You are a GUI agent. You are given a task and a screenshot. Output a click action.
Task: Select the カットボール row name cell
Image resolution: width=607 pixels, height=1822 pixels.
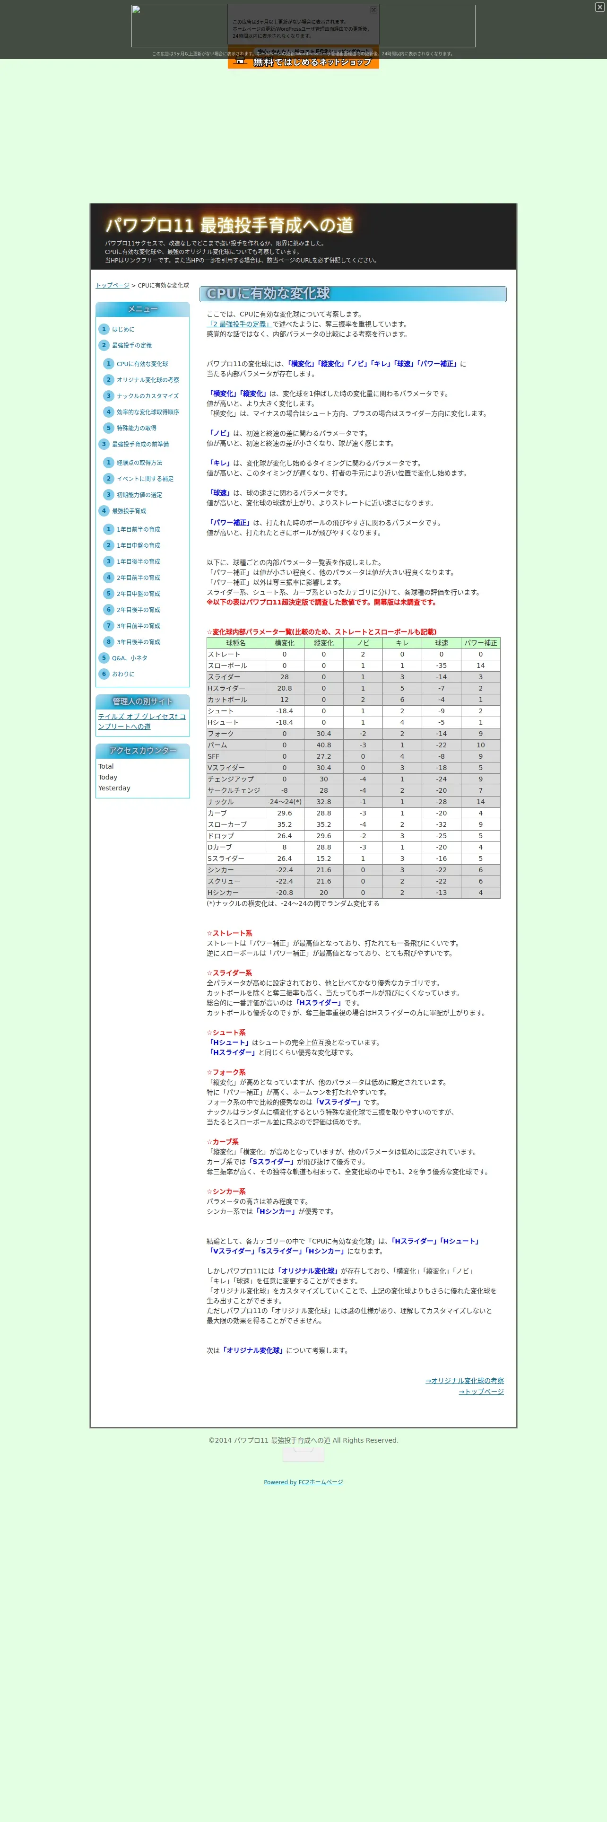pos(236,700)
